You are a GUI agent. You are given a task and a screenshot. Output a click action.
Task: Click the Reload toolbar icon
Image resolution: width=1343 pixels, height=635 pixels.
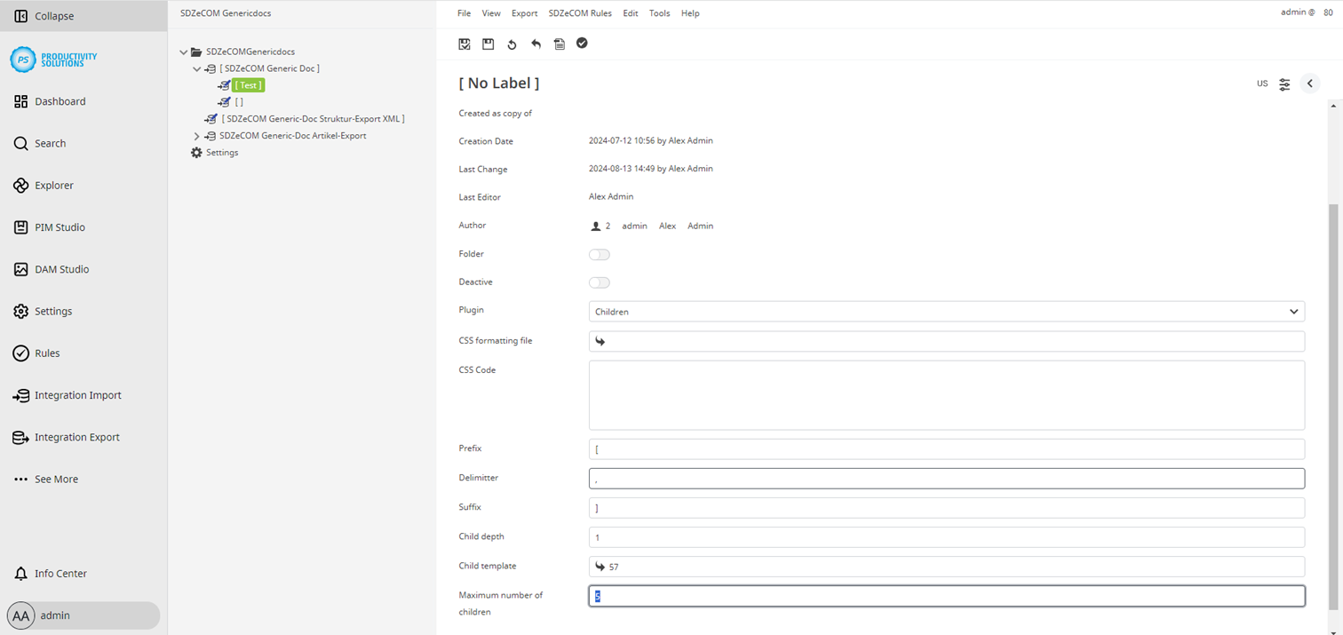[512, 44]
